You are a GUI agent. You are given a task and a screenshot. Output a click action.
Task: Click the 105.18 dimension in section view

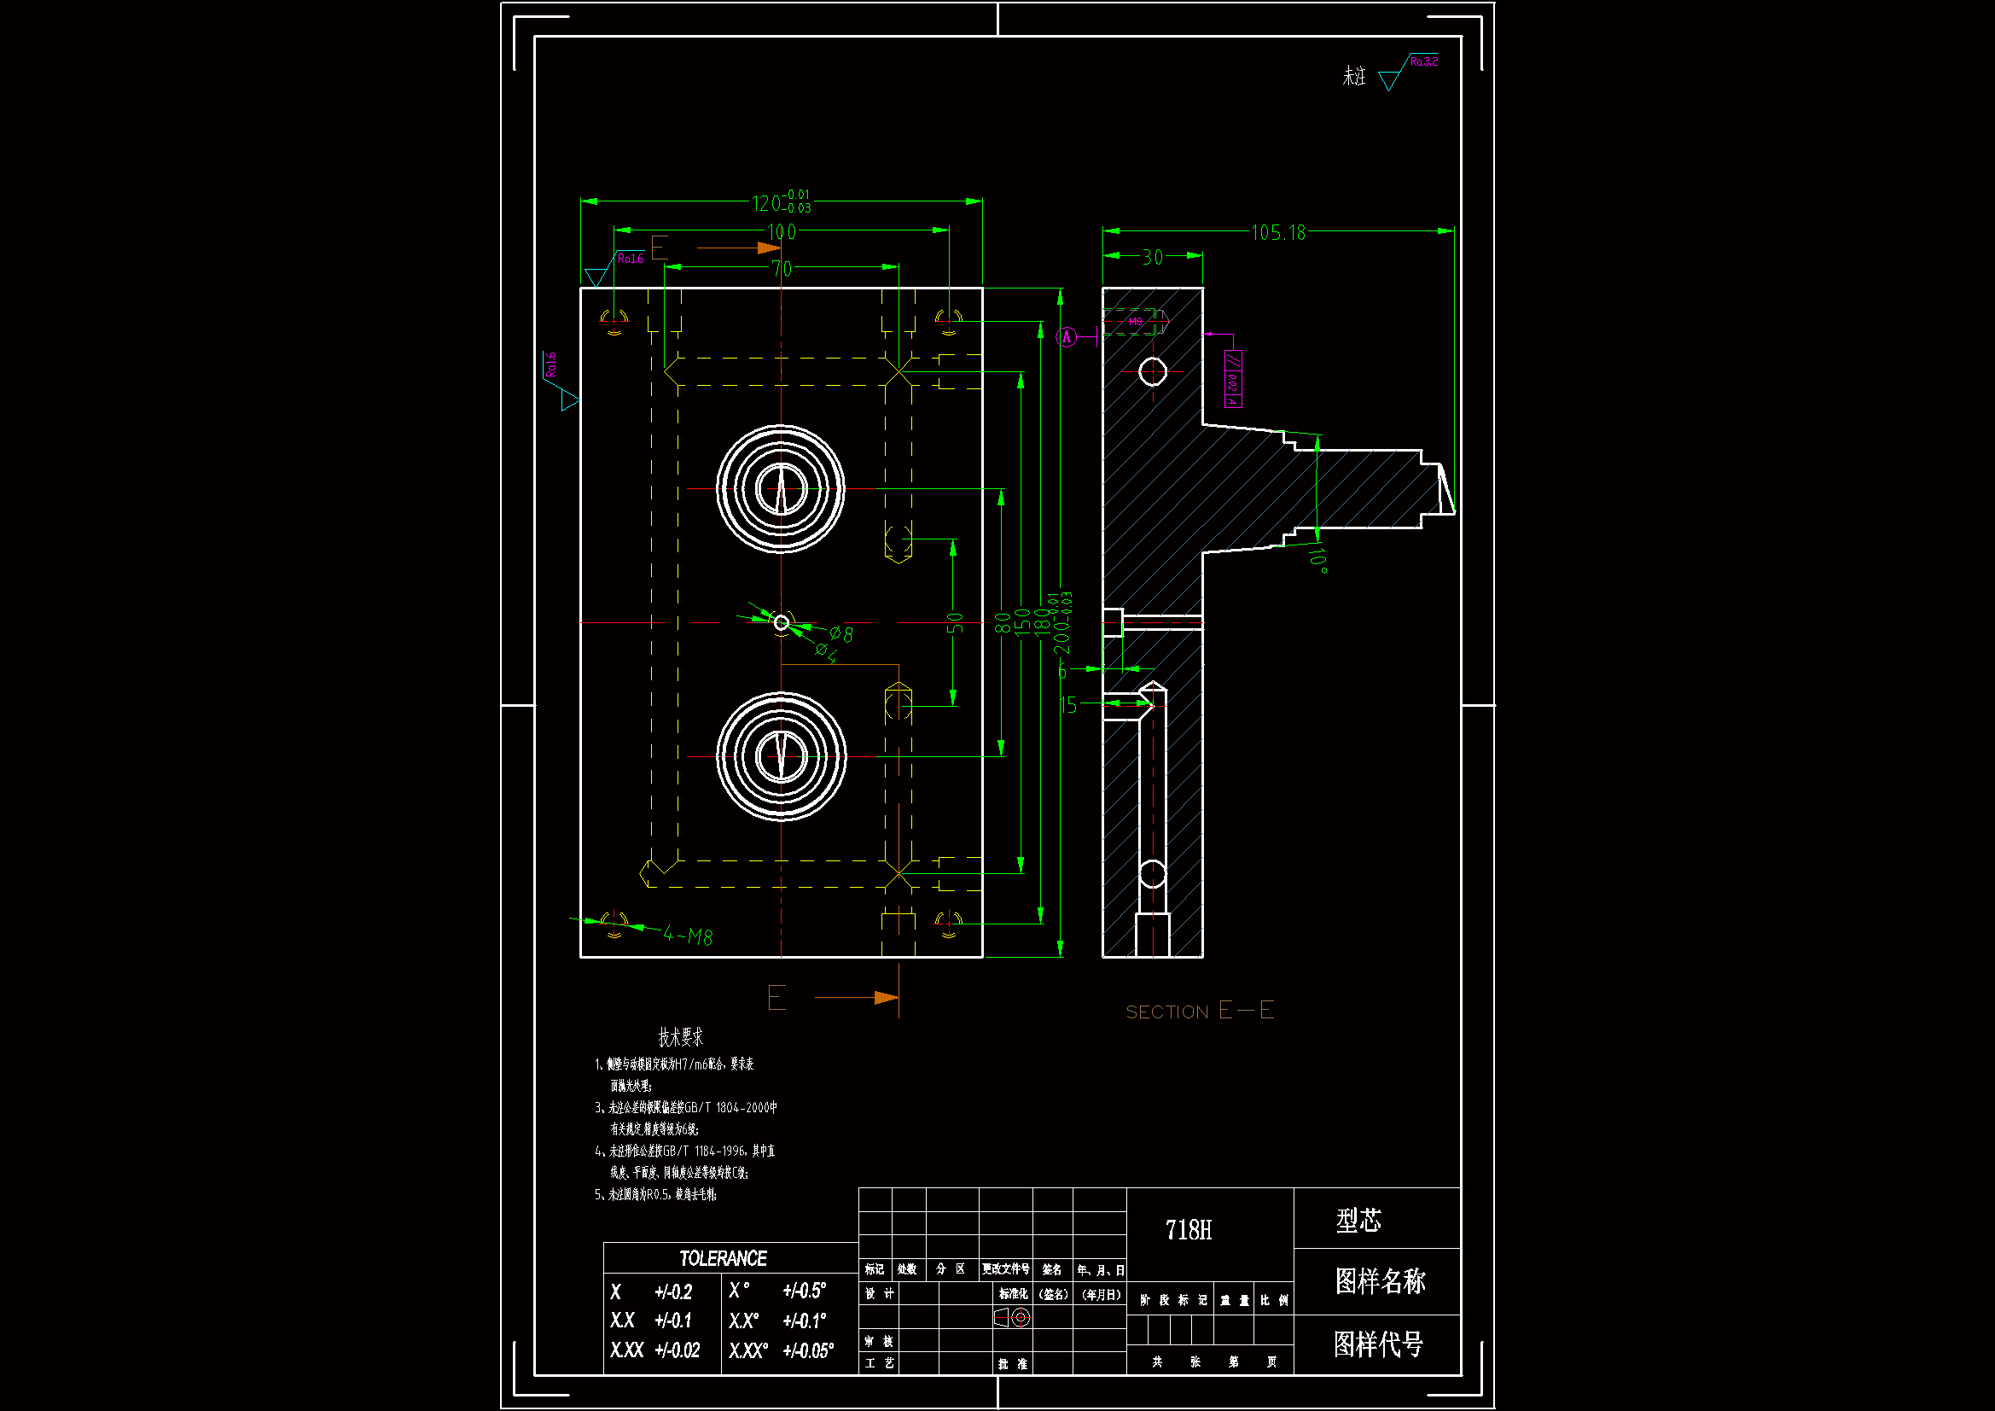(x=1277, y=232)
